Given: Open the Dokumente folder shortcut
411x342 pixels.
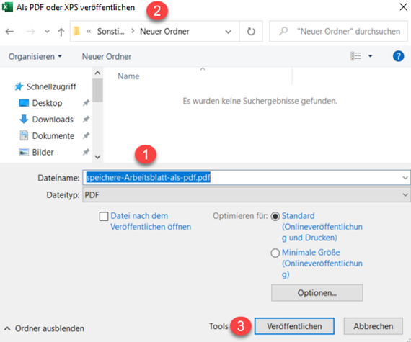Looking at the screenshot, I should (x=53, y=136).
